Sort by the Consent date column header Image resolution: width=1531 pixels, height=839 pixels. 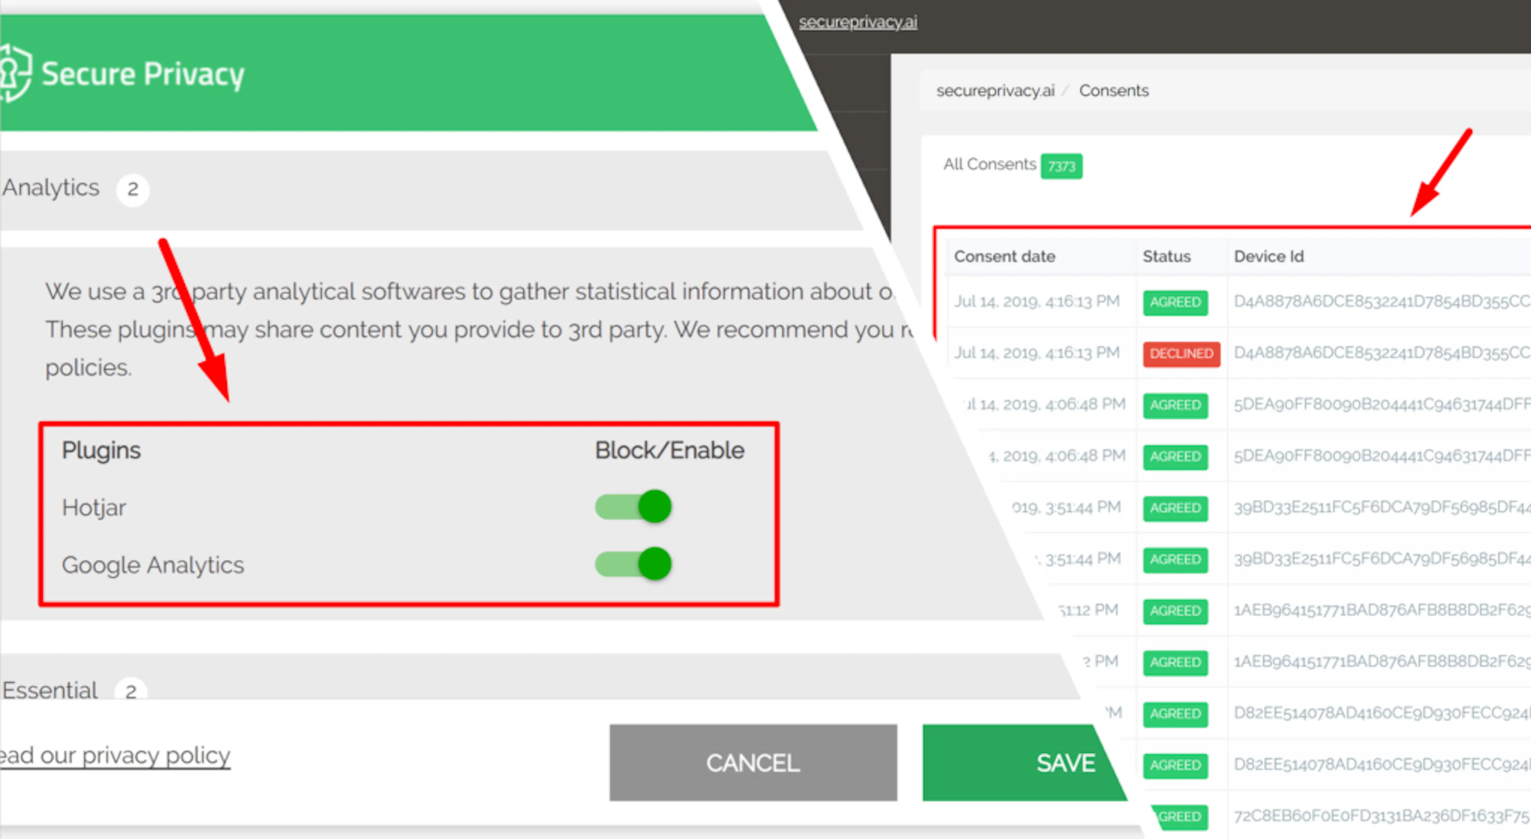[1006, 256]
